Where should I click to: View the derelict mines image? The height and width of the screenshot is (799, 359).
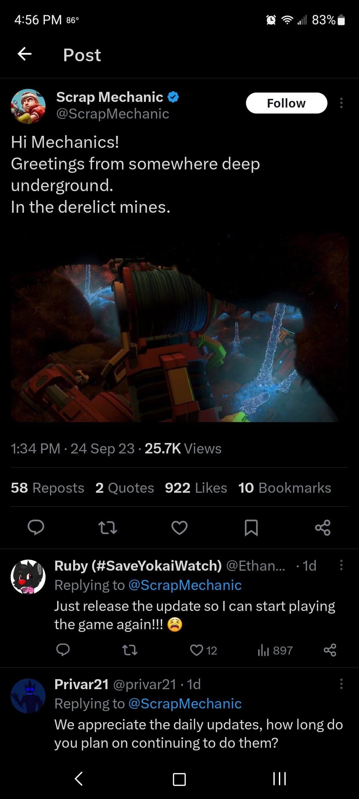[x=179, y=328]
